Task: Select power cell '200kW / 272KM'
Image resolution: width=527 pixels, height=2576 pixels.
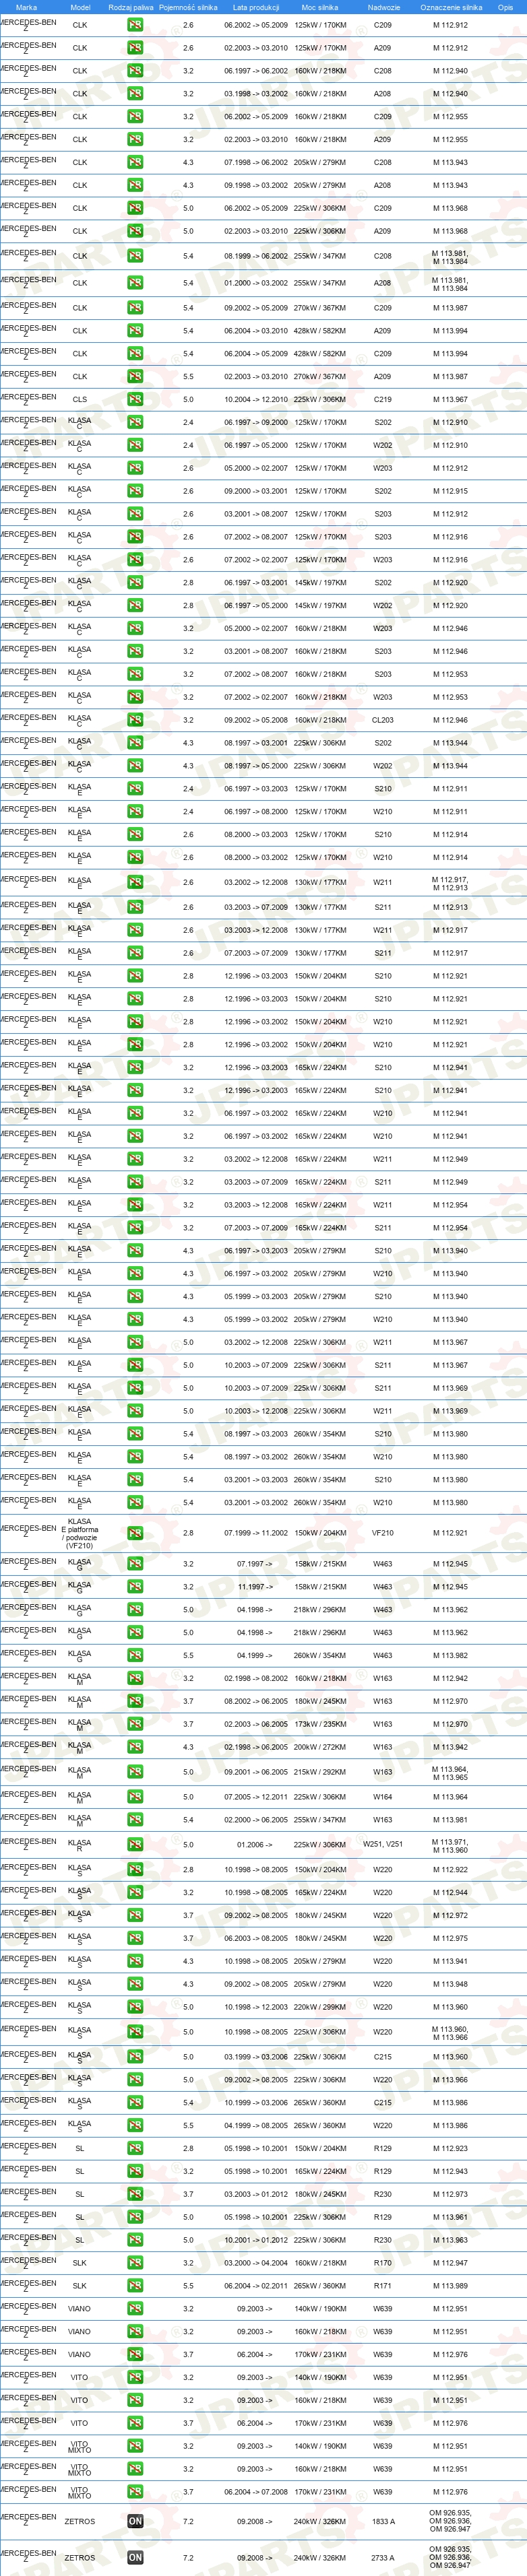Action: tap(320, 1747)
